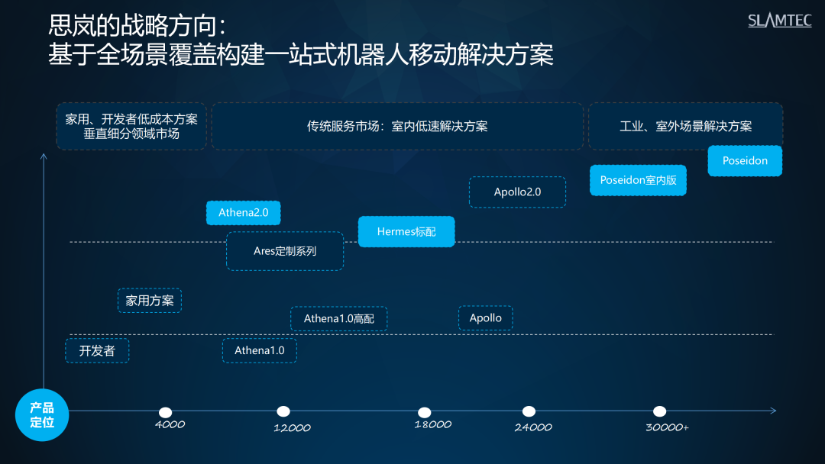Click the Apollo2.0 dashed box
The width and height of the screenshot is (825, 464).
[x=517, y=192]
